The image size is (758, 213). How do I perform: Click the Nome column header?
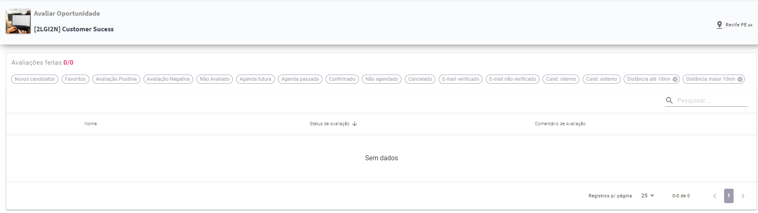[x=91, y=124]
